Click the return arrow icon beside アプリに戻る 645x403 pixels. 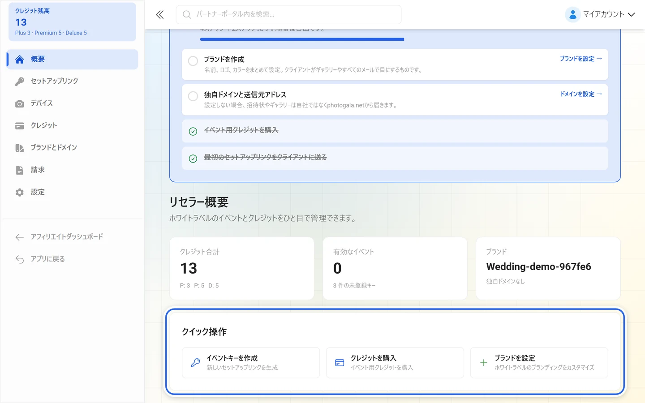coord(20,259)
